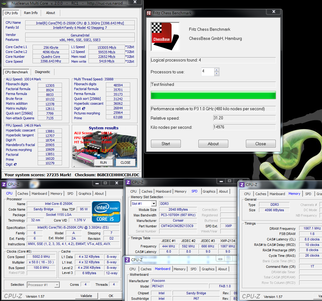The height and width of the screenshot is (301, 322).
Task: Click the Multiplier x 50.0 field
Action: pyautogui.click(x=41, y=262)
